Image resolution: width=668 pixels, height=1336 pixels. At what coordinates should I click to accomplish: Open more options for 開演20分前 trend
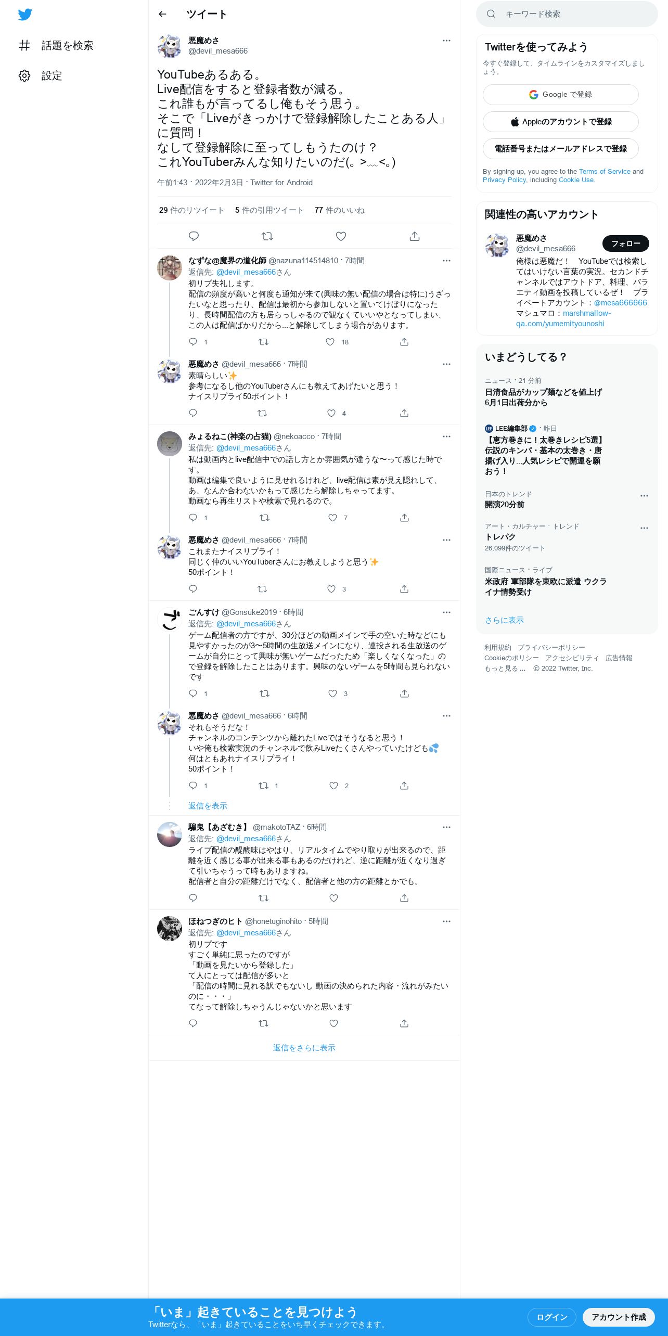(x=644, y=496)
